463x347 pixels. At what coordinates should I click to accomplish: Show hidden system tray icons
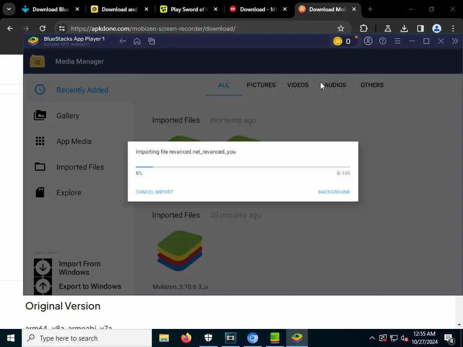click(x=372, y=338)
